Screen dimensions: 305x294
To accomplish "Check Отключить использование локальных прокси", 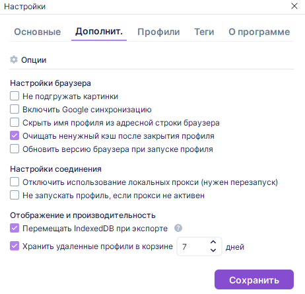I will tap(15, 182).
